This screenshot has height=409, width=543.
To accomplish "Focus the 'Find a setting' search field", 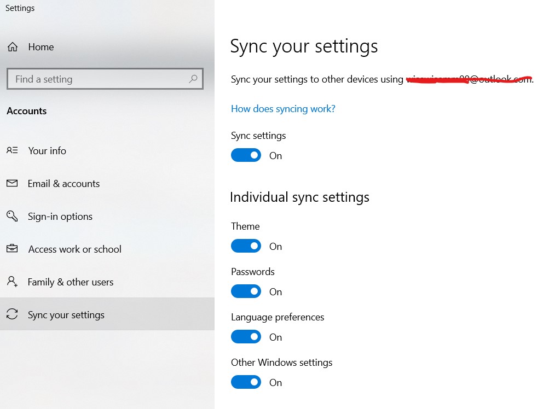I will [x=99, y=79].
